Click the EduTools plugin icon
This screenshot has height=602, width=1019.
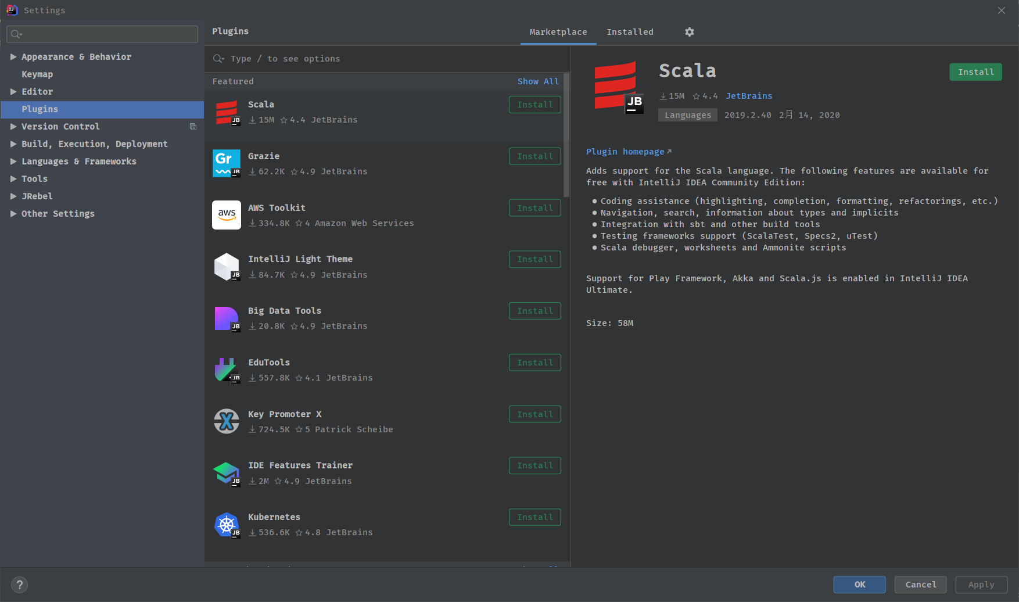point(227,370)
